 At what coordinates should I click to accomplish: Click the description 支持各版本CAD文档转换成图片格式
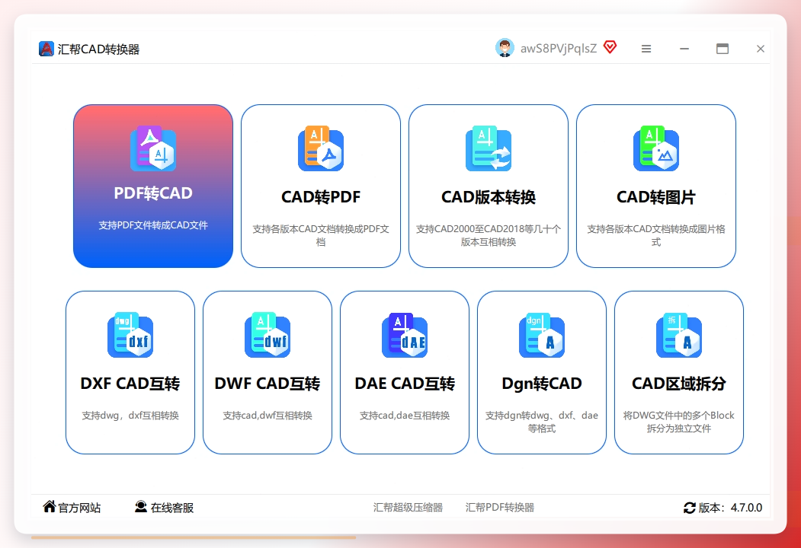point(656,235)
